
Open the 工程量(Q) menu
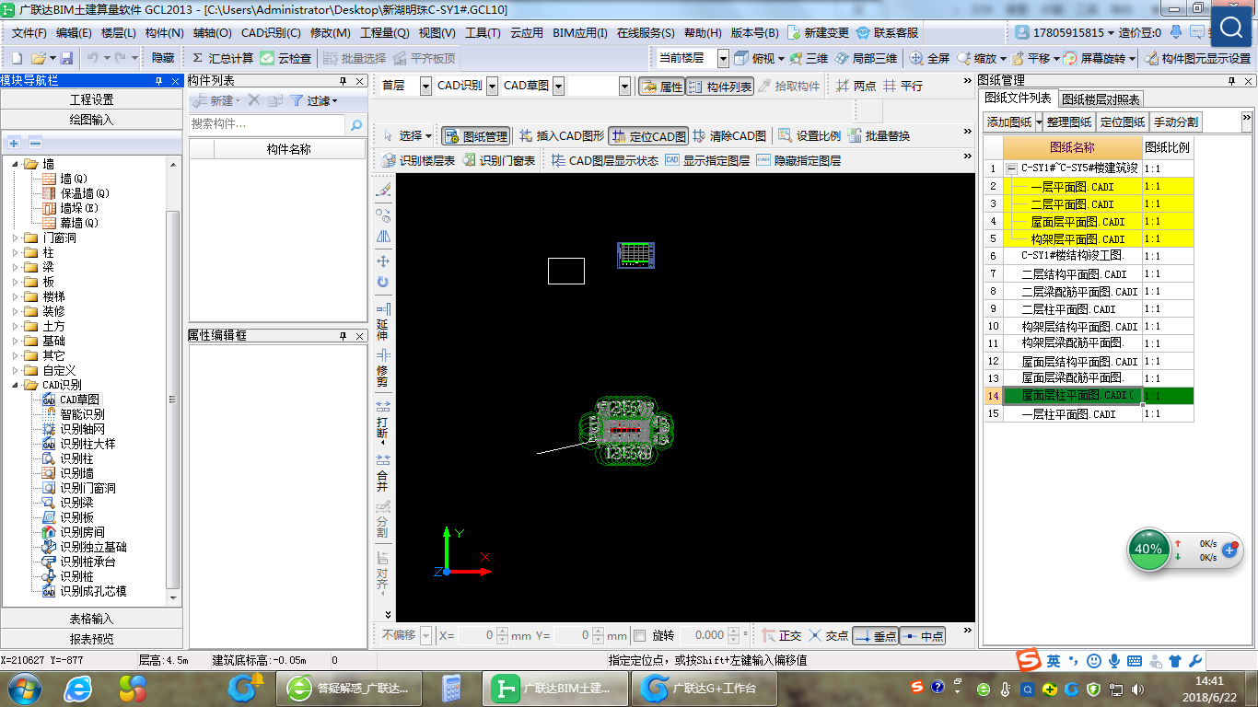pos(384,32)
